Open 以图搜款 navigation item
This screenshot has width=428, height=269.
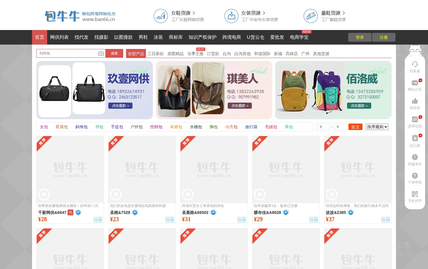[x=123, y=37]
